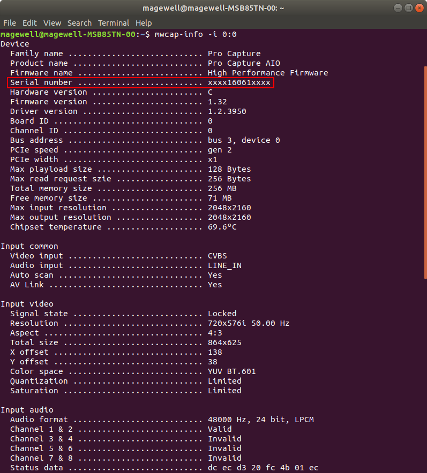Viewport: 427px width, 473px height.
Task: Click the Channel 5 & 6 value Invalid
Action: (224, 449)
